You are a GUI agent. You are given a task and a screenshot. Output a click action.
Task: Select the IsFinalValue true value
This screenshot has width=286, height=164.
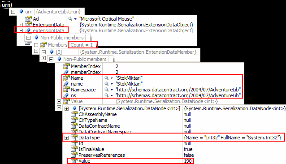(188, 149)
